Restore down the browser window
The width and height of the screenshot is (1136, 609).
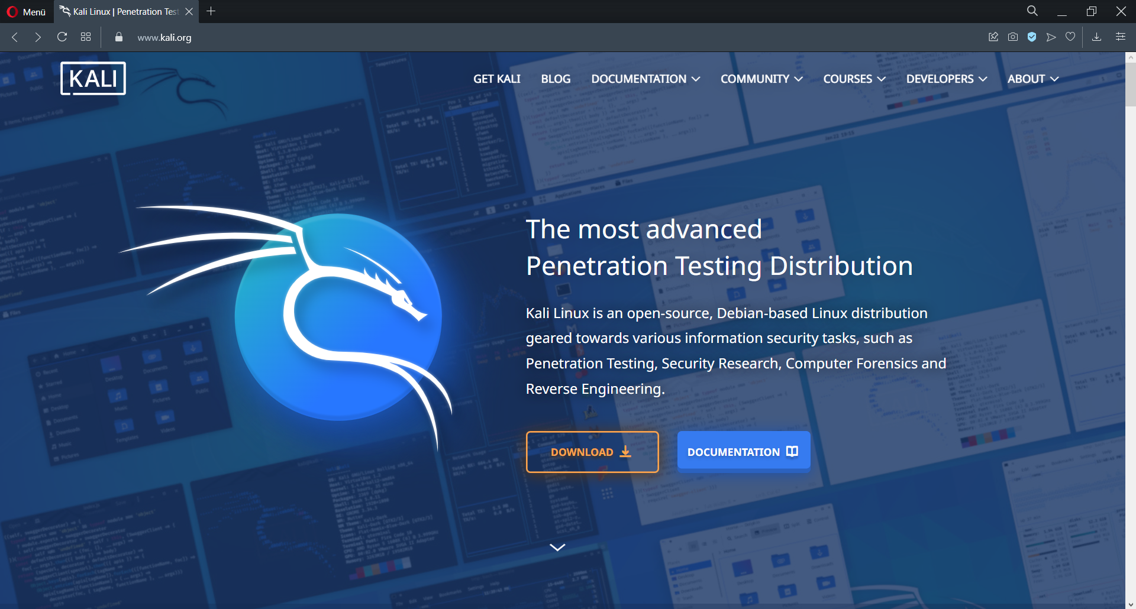click(1092, 11)
